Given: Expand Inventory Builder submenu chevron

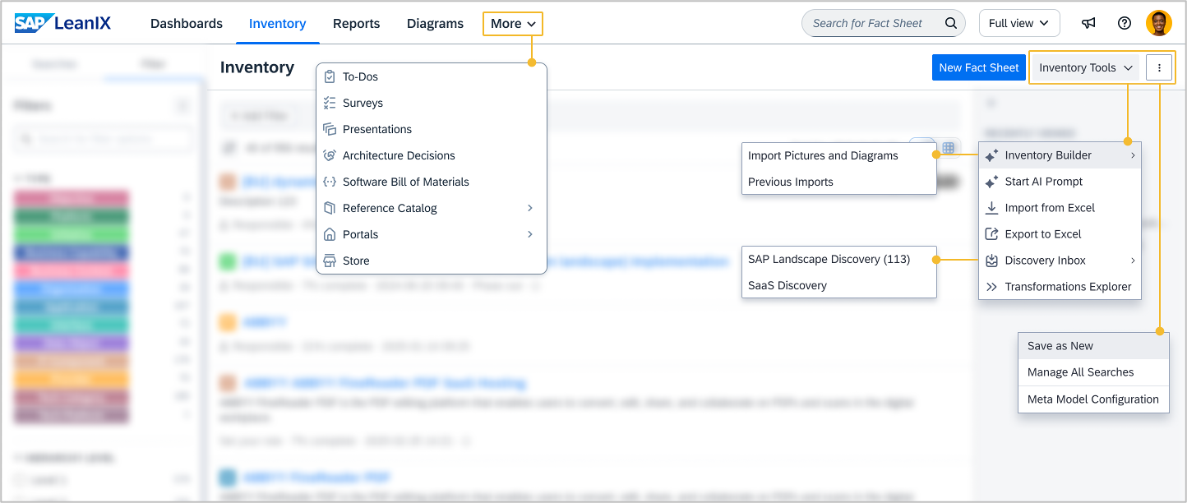Looking at the screenshot, I should 1133,155.
